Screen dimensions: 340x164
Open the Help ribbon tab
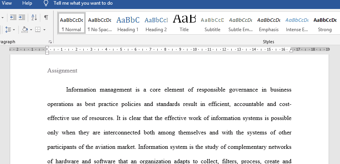click(27, 3)
